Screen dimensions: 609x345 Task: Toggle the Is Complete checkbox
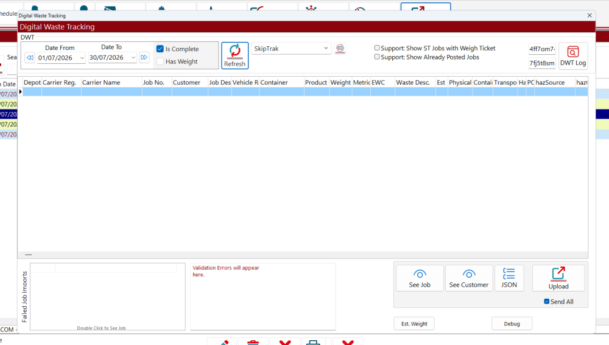click(160, 49)
